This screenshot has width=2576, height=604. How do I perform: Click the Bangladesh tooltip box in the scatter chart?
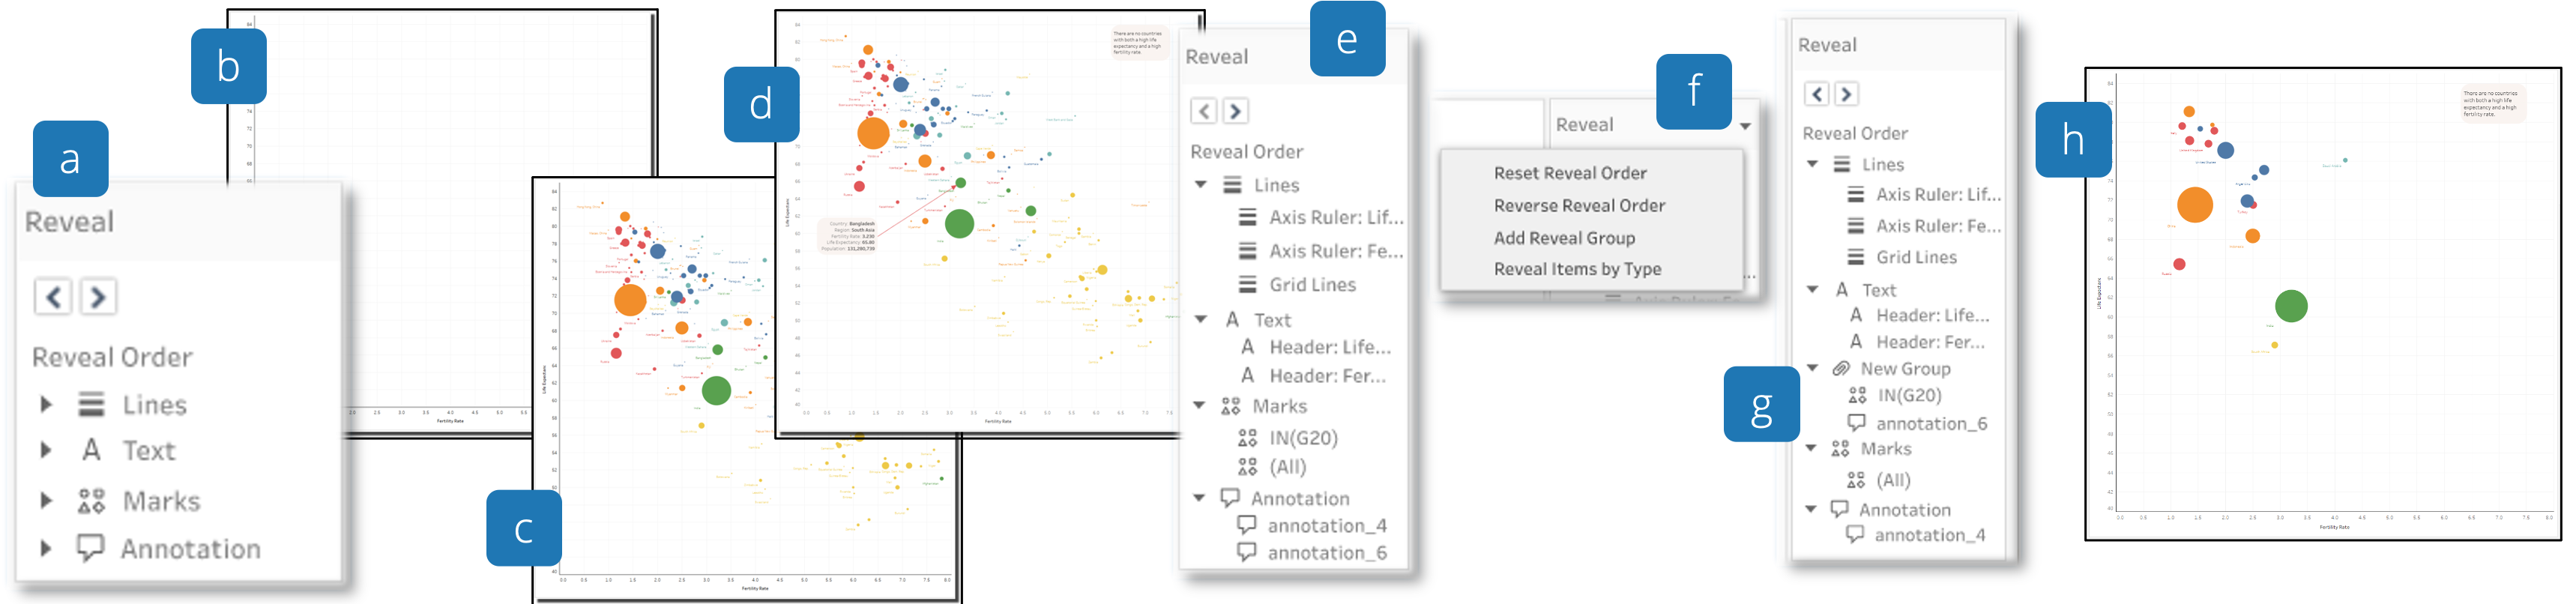tap(849, 236)
